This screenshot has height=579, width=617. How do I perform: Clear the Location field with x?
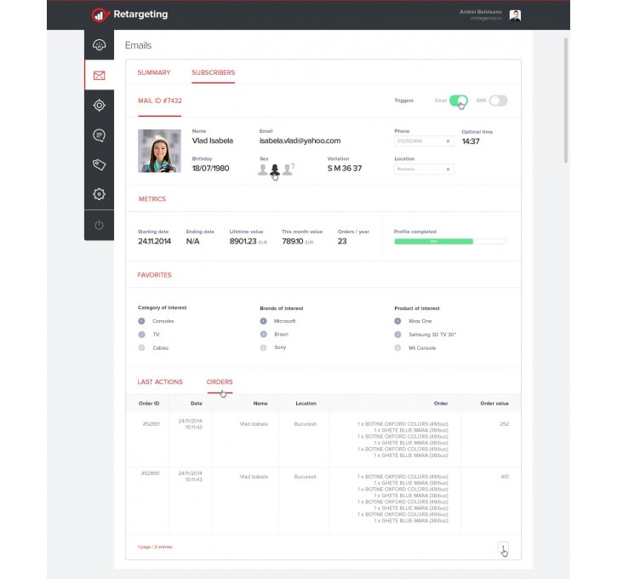click(448, 169)
